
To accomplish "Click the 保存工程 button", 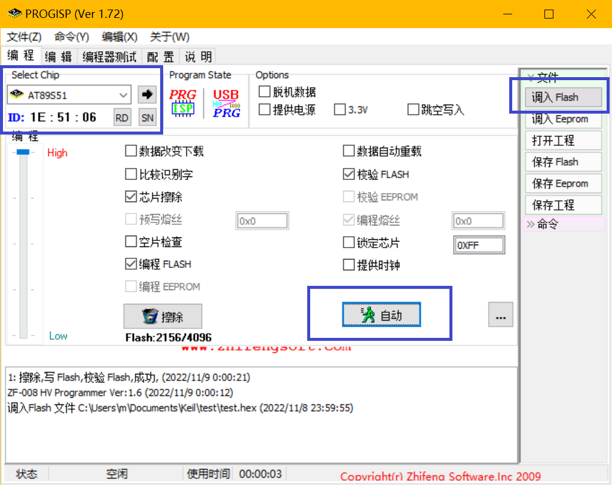I will [555, 205].
